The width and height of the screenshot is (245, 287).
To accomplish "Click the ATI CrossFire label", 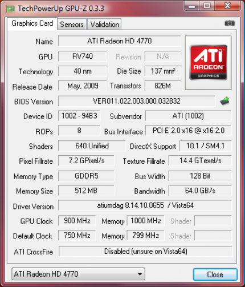I will point(34,252).
